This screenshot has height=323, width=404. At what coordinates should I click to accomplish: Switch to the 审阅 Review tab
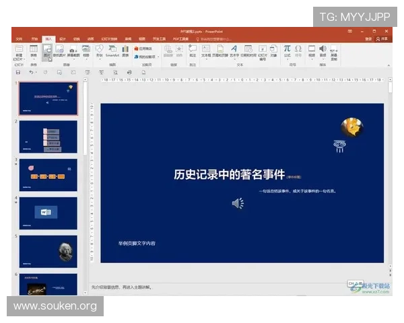(128, 39)
